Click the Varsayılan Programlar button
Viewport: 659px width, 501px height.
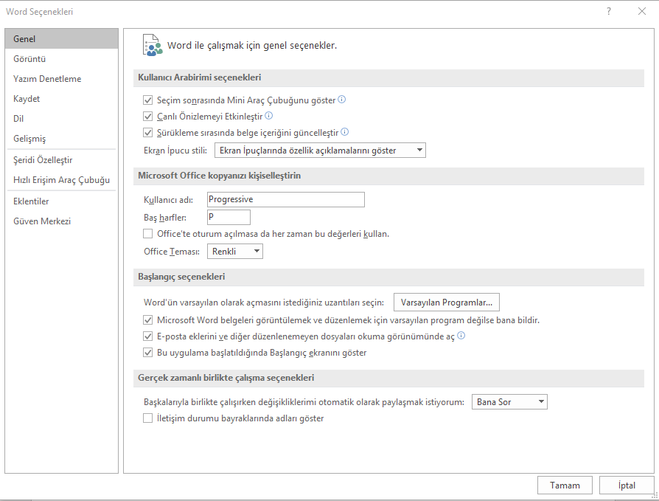[447, 303]
